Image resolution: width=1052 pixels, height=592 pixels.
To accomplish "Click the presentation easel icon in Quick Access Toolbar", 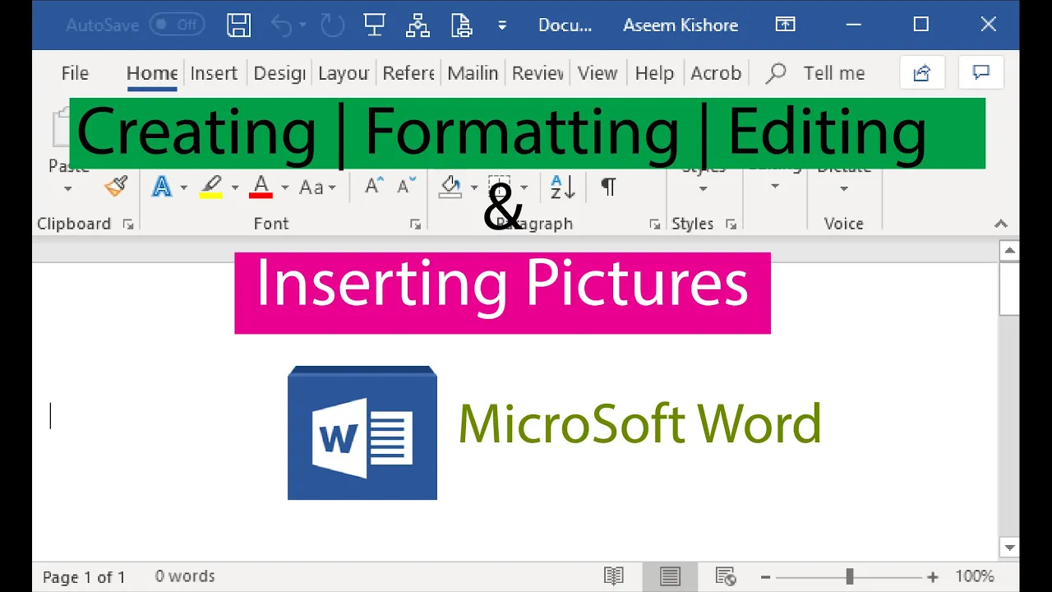I will pyautogui.click(x=375, y=25).
